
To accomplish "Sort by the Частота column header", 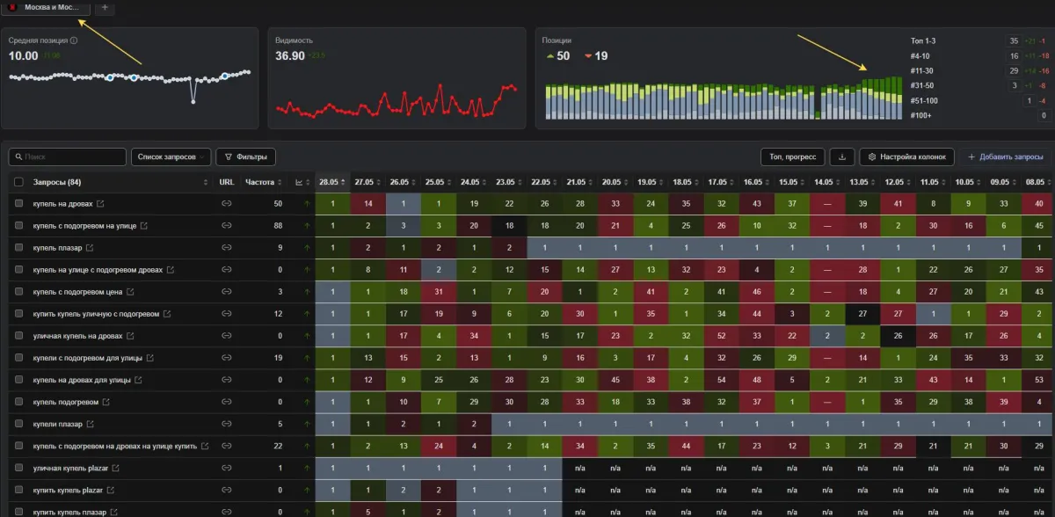I will 259,182.
